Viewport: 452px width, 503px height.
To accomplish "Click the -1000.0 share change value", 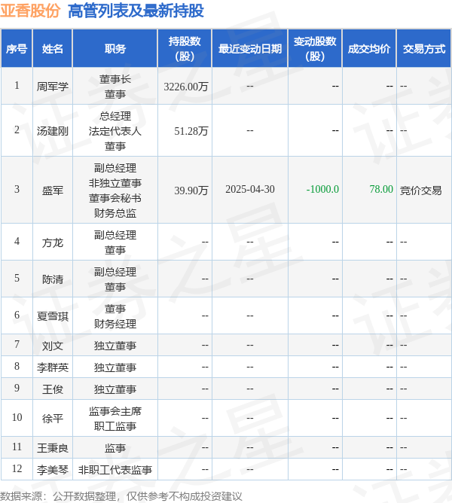I will [x=322, y=189].
